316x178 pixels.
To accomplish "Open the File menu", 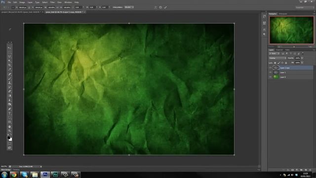I will 9,2.
